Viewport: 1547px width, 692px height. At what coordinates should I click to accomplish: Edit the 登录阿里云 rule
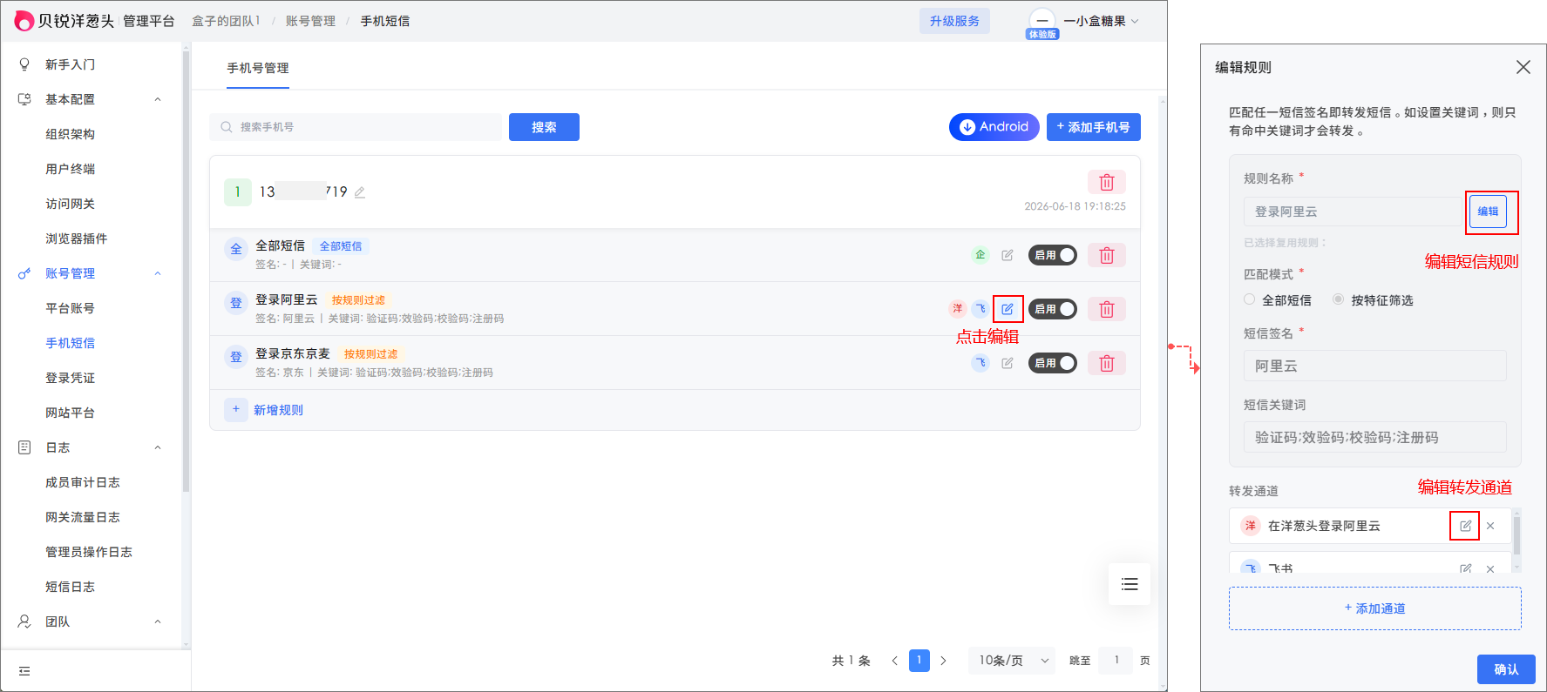[1008, 309]
